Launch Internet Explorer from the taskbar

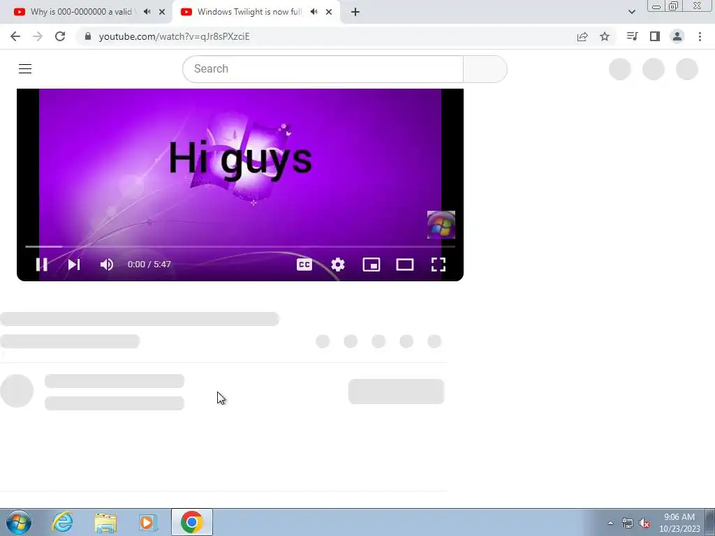(x=62, y=522)
